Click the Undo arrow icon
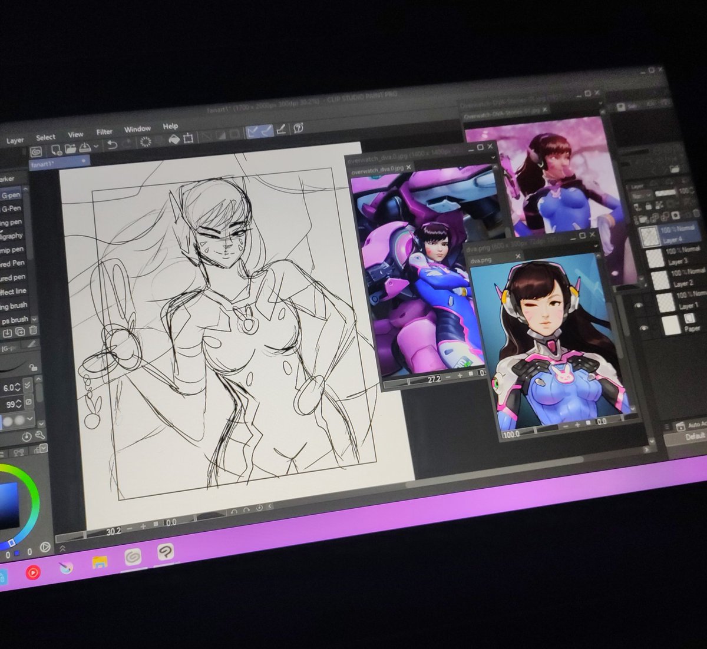707x649 pixels. (112, 145)
